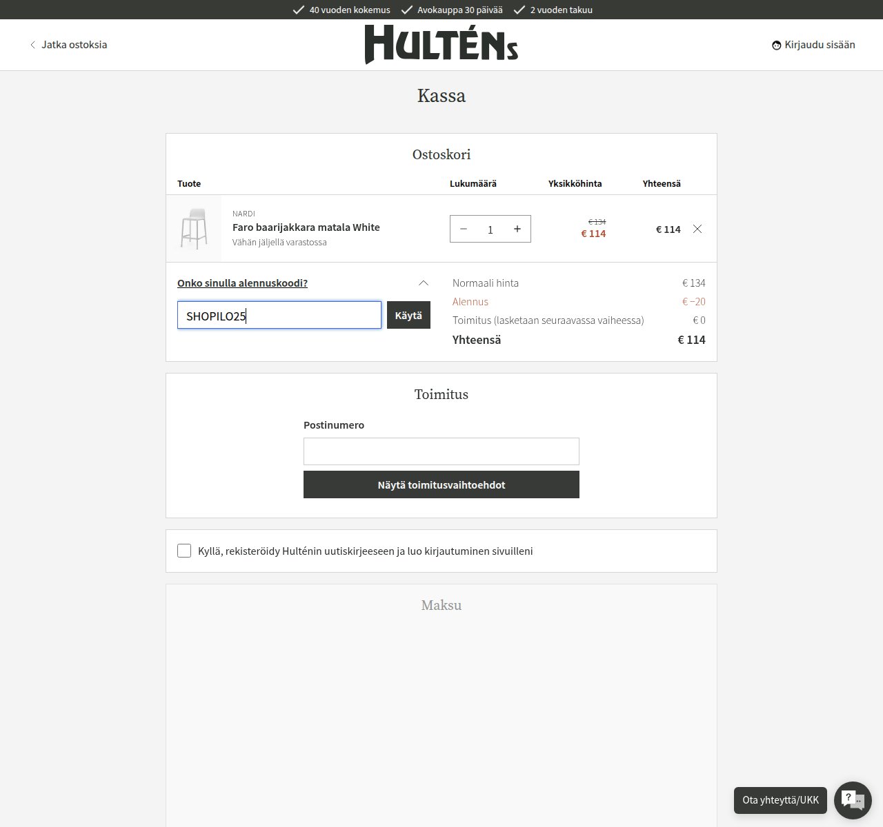Click the Maksu section heading
Viewport: 883px width, 827px height.
tap(441, 605)
